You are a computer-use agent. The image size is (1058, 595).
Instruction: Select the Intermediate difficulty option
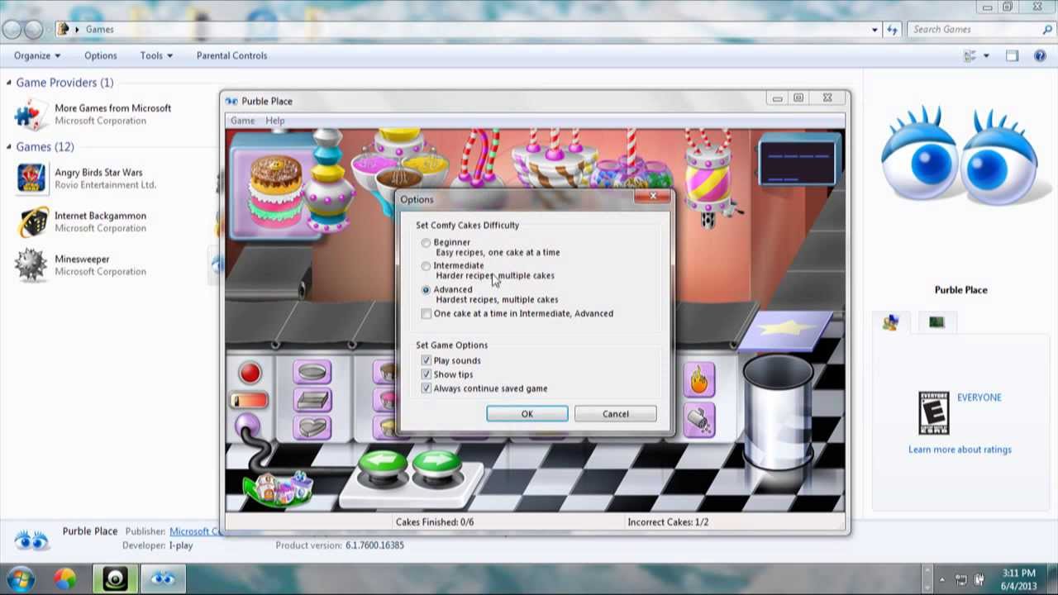(x=426, y=266)
